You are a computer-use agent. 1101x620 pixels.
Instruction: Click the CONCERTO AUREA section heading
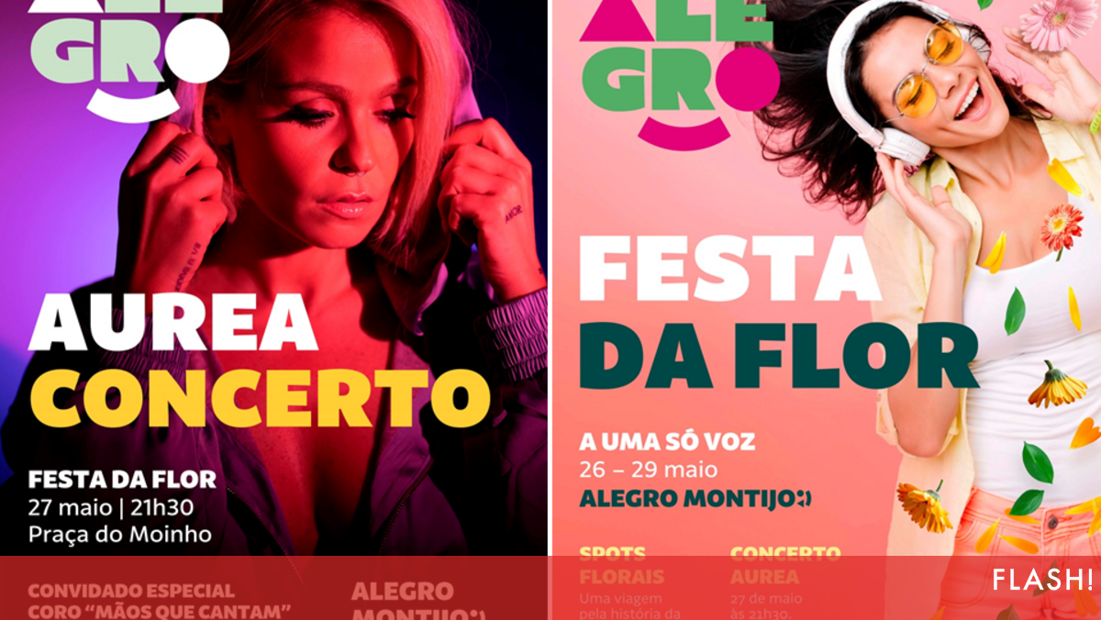(x=785, y=566)
